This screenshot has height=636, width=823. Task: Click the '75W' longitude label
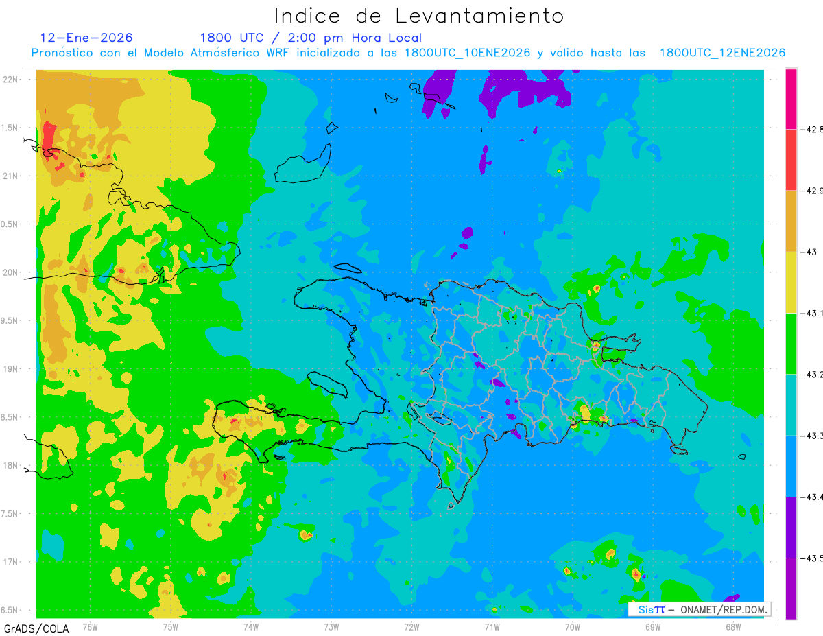click(171, 626)
